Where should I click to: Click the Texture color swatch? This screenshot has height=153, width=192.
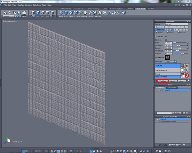point(183,66)
